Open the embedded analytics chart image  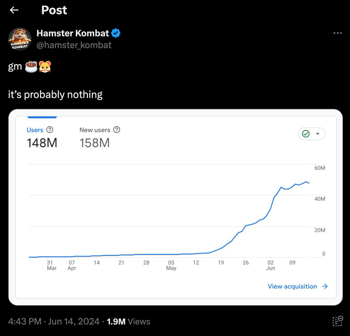pos(176,207)
